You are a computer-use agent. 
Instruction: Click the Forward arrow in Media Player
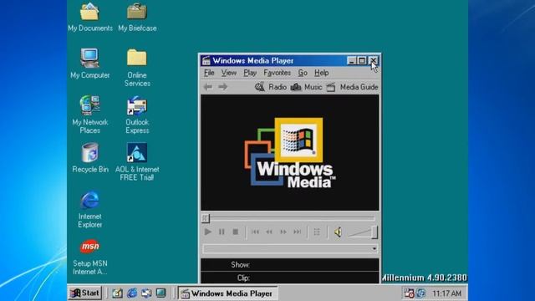pyautogui.click(x=223, y=87)
